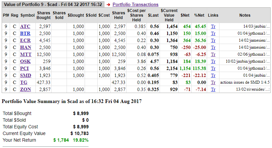Open Tr transactions link for ATC row
The width and height of the screenshot is (272, 148).
click(213, 26)
